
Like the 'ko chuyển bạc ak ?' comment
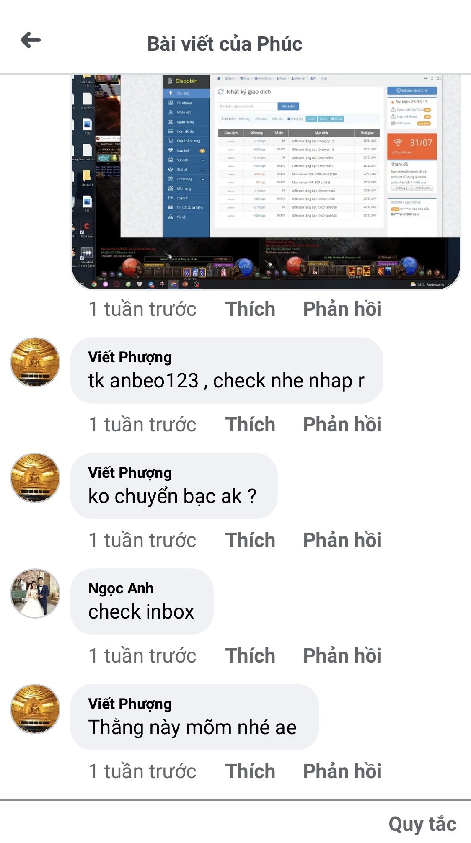(x=250, y=540)
